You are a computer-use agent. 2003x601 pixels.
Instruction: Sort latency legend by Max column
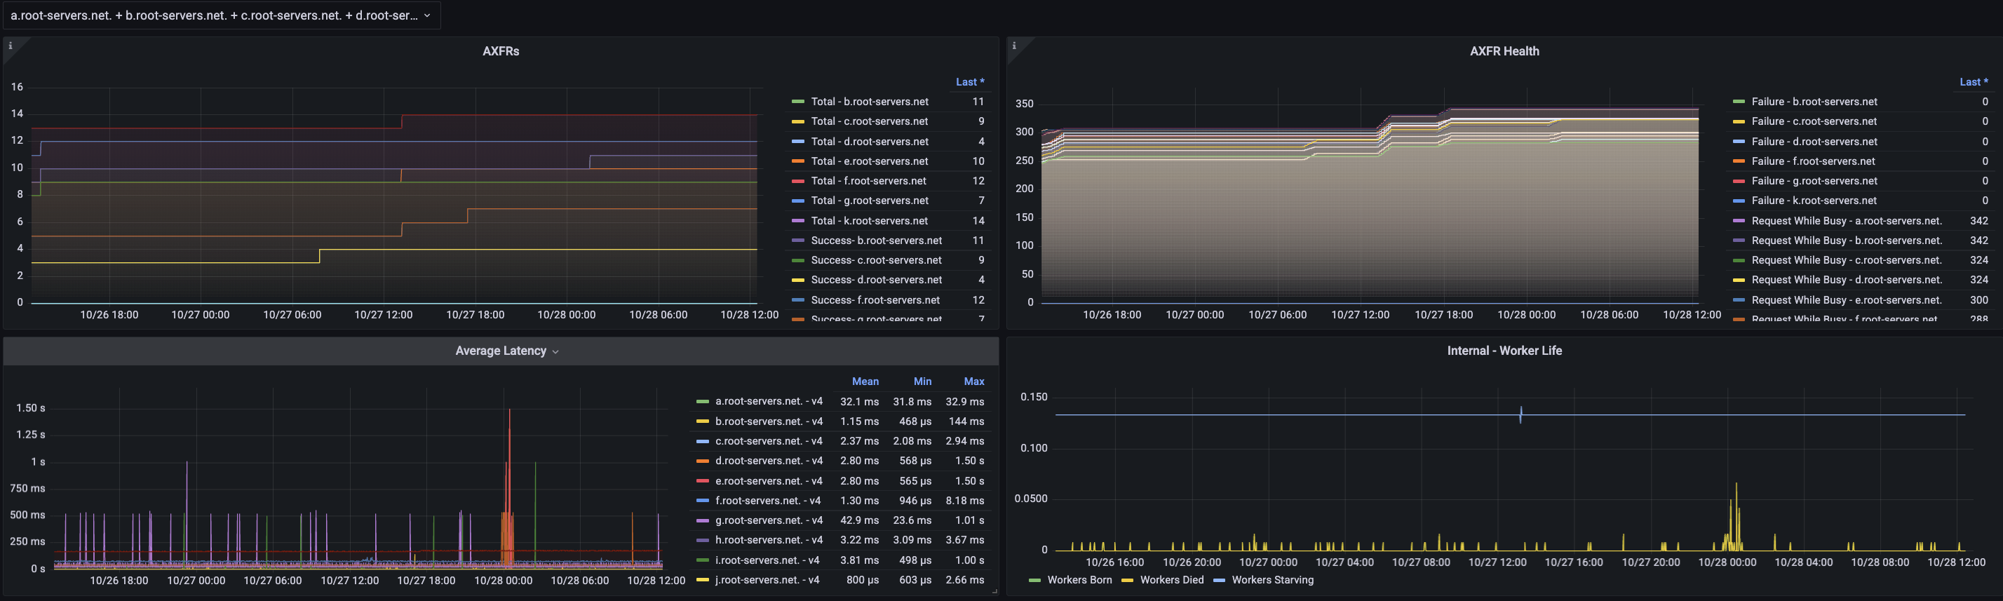pos(973,381)
